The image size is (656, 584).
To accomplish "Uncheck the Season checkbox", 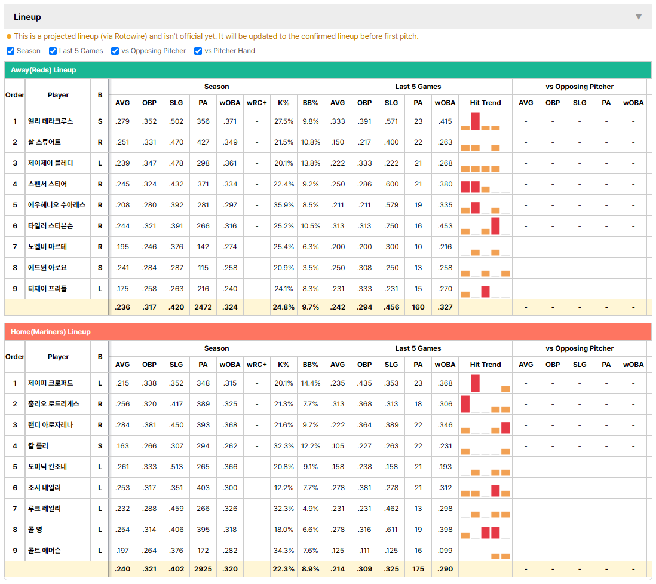I will coord(11,51).
